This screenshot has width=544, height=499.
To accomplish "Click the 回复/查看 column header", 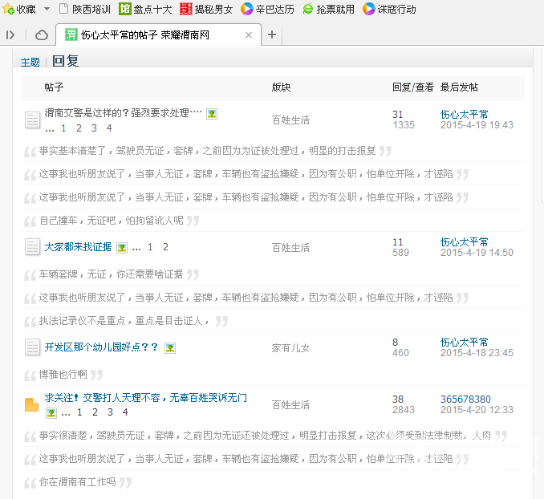I will point(413,87).
